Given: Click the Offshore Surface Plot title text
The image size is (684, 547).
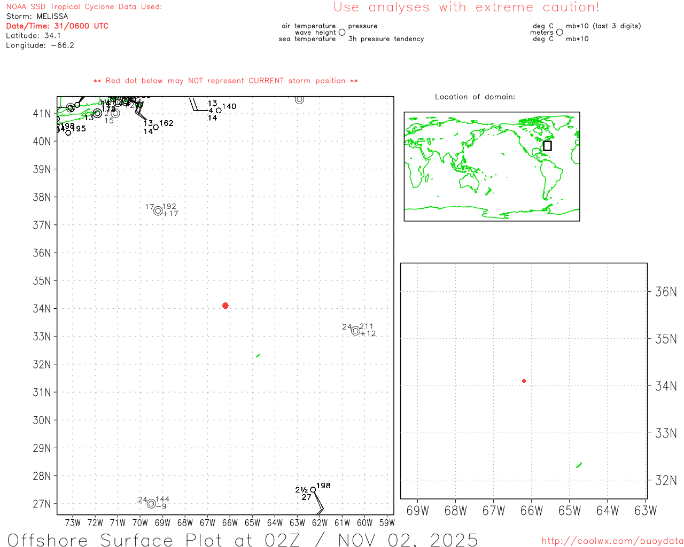Looking at the screenshot, I should pyautogui.click(x=243, y=540).
